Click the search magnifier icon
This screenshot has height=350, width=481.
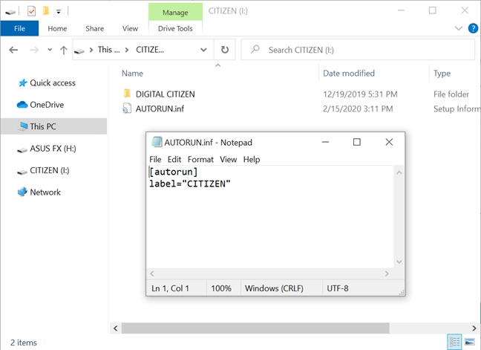[255, 49]
